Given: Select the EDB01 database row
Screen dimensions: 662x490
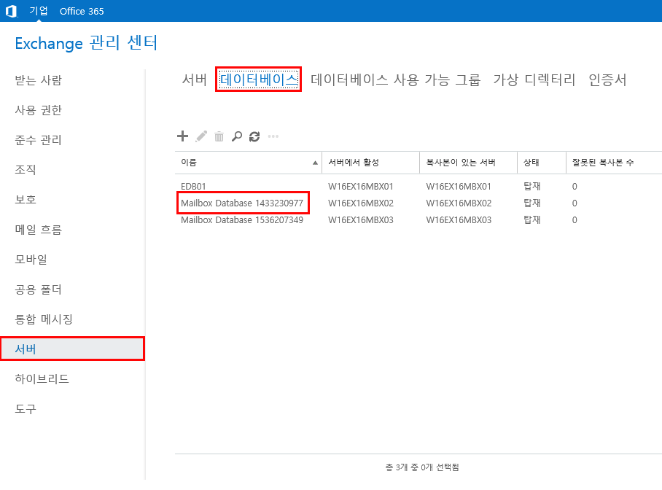Looking at the screenshot, I should click(418, 186).
